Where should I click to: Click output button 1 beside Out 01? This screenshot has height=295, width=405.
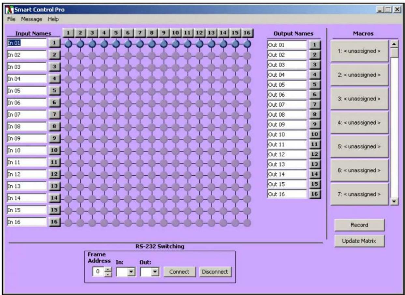tap(315, 45)
